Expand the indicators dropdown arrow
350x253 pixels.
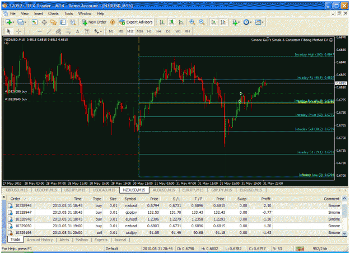point(239,22)
